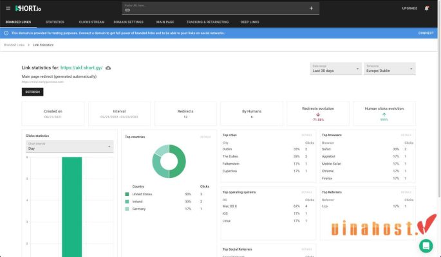
Task: Click the By Humans card
Action: [252, 114]
